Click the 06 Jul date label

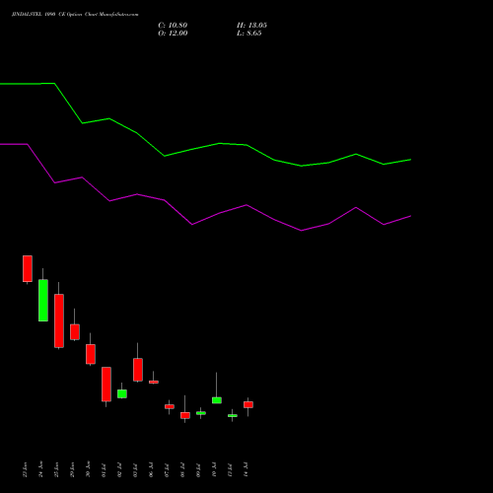point(151,470)
